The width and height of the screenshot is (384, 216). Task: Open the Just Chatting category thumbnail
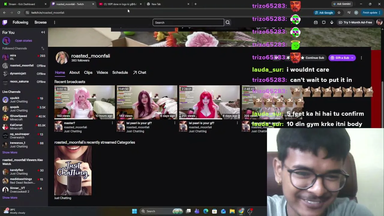tap(73, 171)
